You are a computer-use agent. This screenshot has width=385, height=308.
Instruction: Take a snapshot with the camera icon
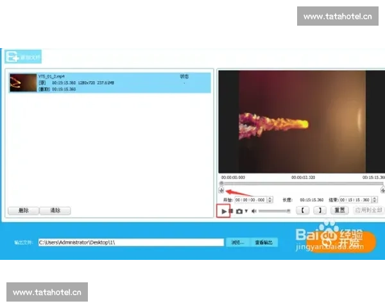(239, 210)
